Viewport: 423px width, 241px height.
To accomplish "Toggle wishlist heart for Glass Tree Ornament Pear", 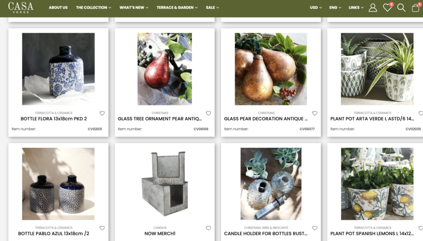I will point(208,113).
